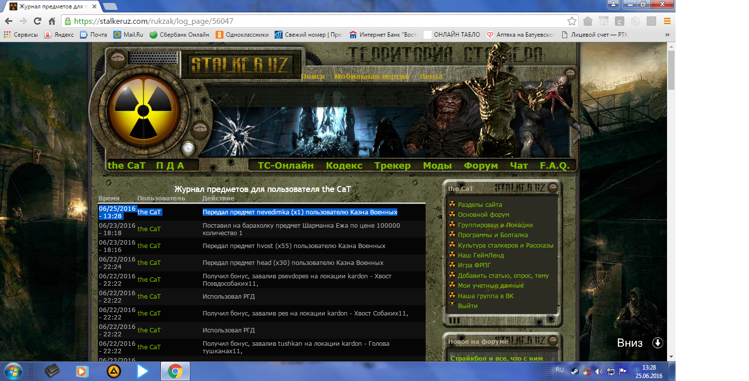Expand the hidden bookmarks overflow chevron
This screenshot has height=381, width=749.
(x=667, y=35)
